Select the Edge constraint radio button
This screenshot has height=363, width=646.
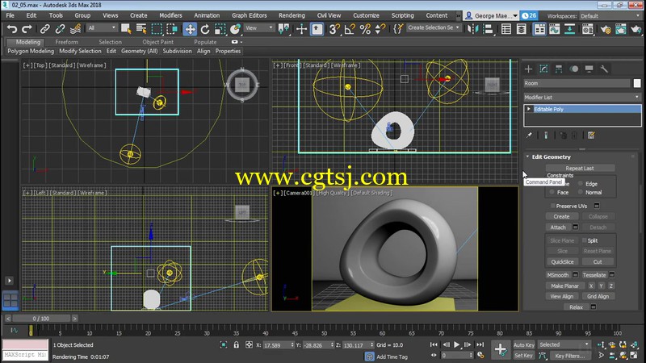pyautogui.click(x=581, y=184)
